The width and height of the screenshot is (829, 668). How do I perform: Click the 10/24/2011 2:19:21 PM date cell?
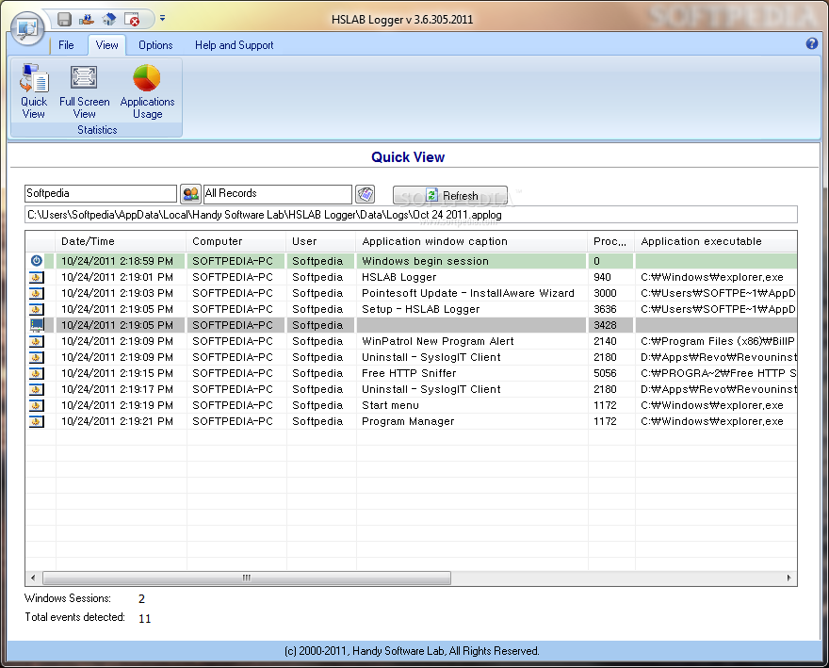tap(121, 421)
